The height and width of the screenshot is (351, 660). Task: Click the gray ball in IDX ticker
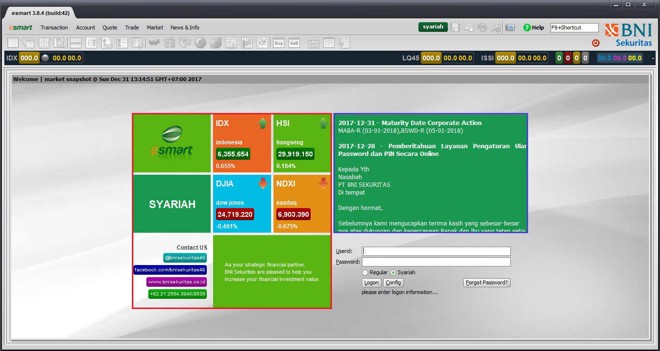(45, 58)
